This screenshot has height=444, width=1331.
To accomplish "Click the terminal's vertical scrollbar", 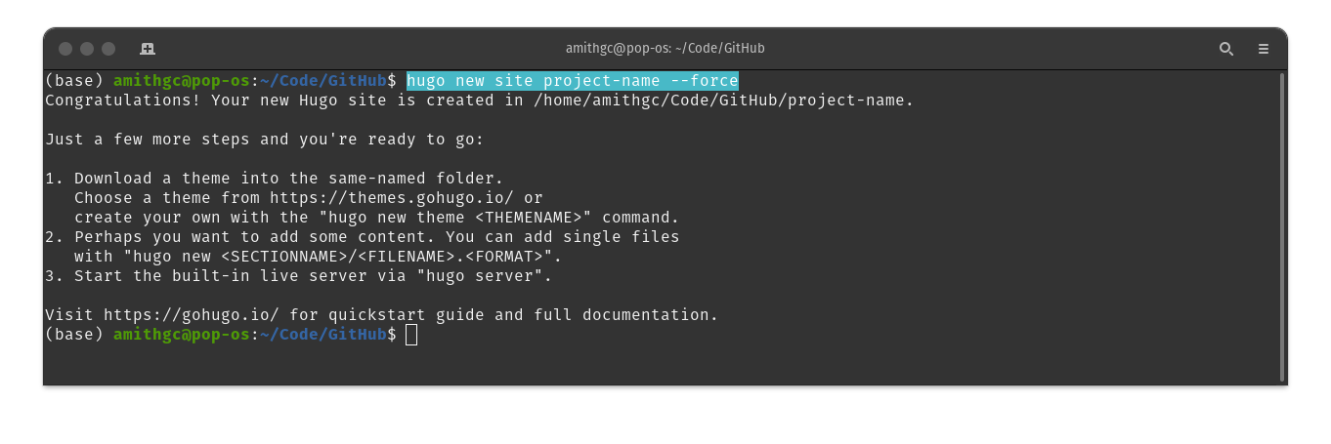I will click(1281, 226).
